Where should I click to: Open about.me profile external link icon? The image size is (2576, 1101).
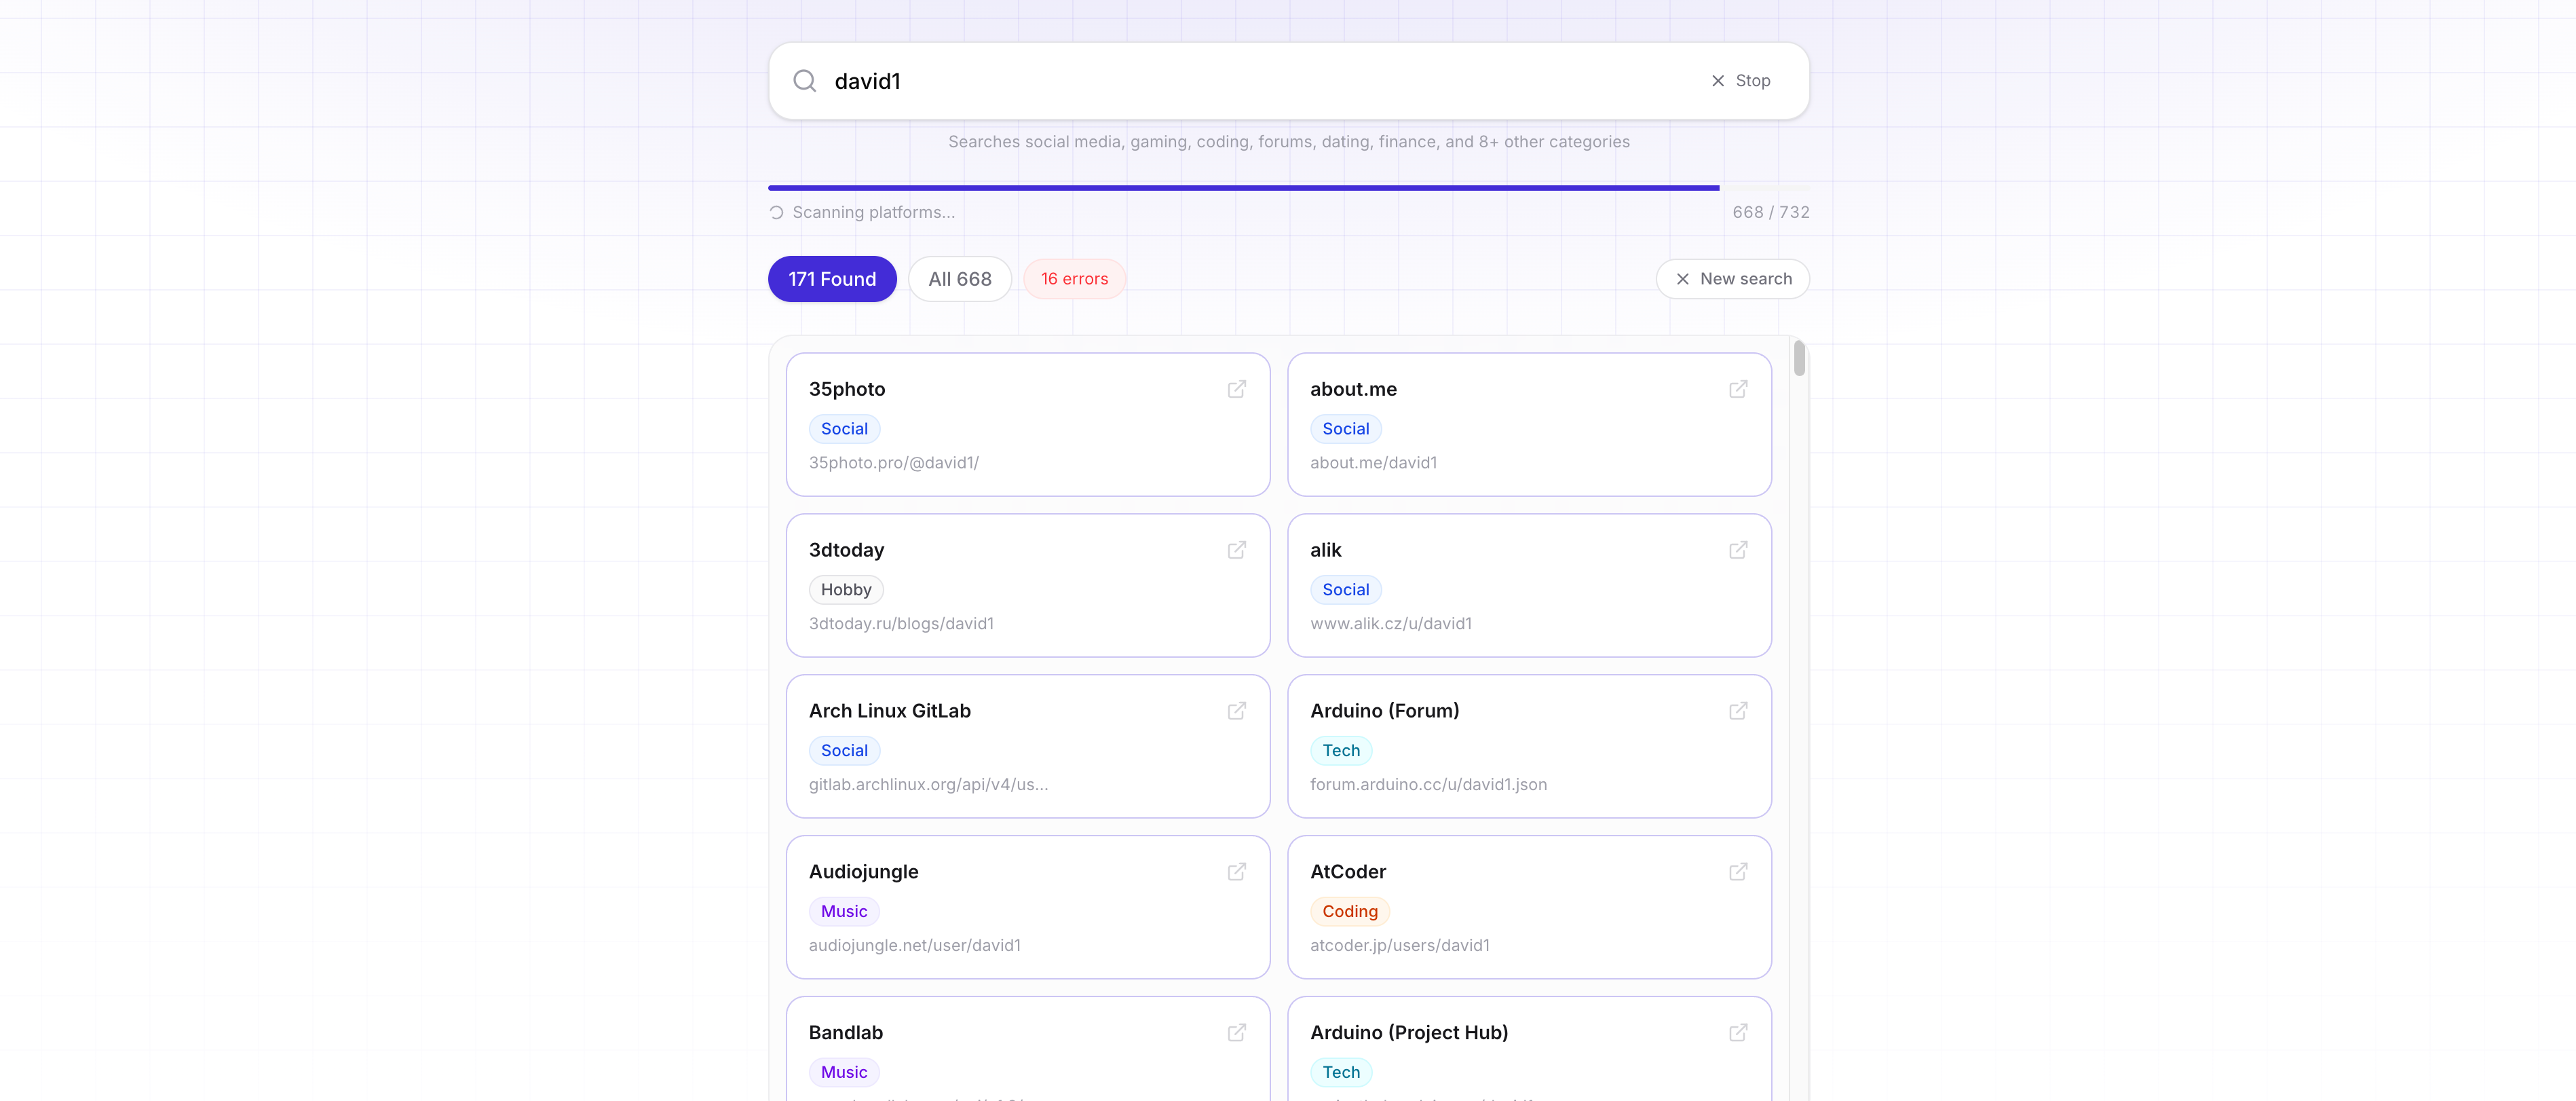(1738, 389)
